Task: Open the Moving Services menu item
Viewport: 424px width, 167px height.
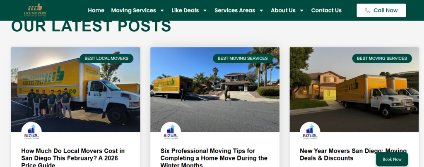Action: tap(134, 10)
